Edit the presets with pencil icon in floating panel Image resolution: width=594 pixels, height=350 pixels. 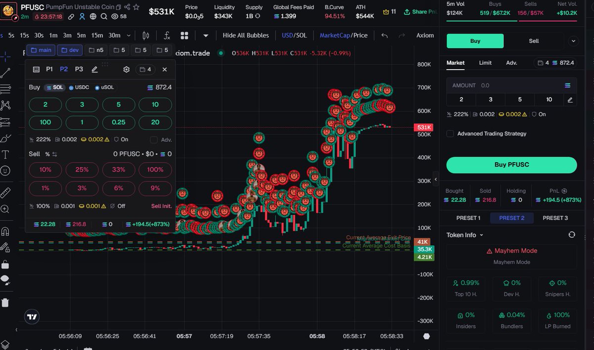95,70
